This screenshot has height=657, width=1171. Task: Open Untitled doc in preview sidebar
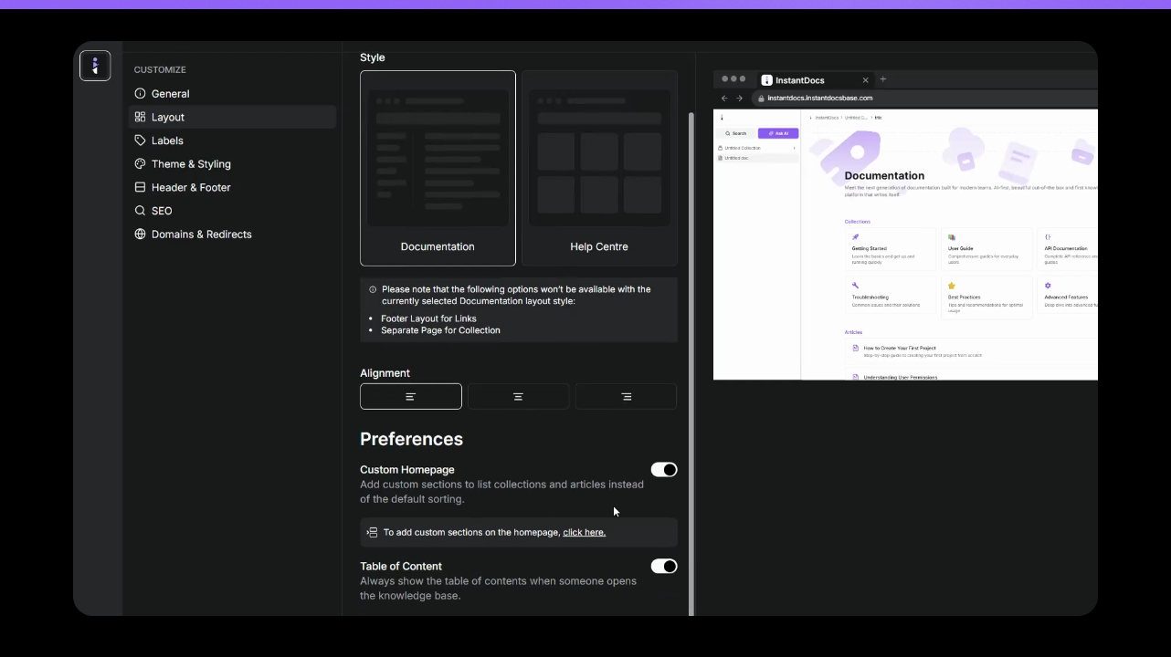[x=756, y=158]
